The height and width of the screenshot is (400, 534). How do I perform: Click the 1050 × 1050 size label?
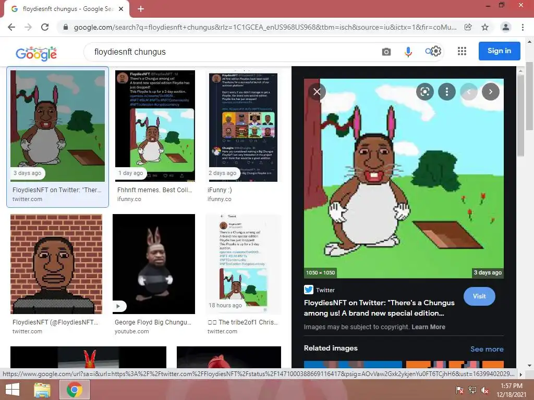(x=320, y=272)
